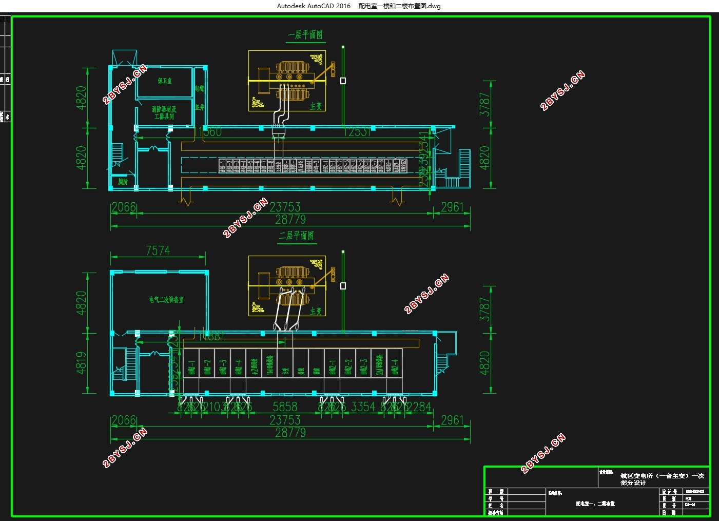Select the 12531 dimension text
Viewport: 719px width, 521px height.
coord(357,132)
